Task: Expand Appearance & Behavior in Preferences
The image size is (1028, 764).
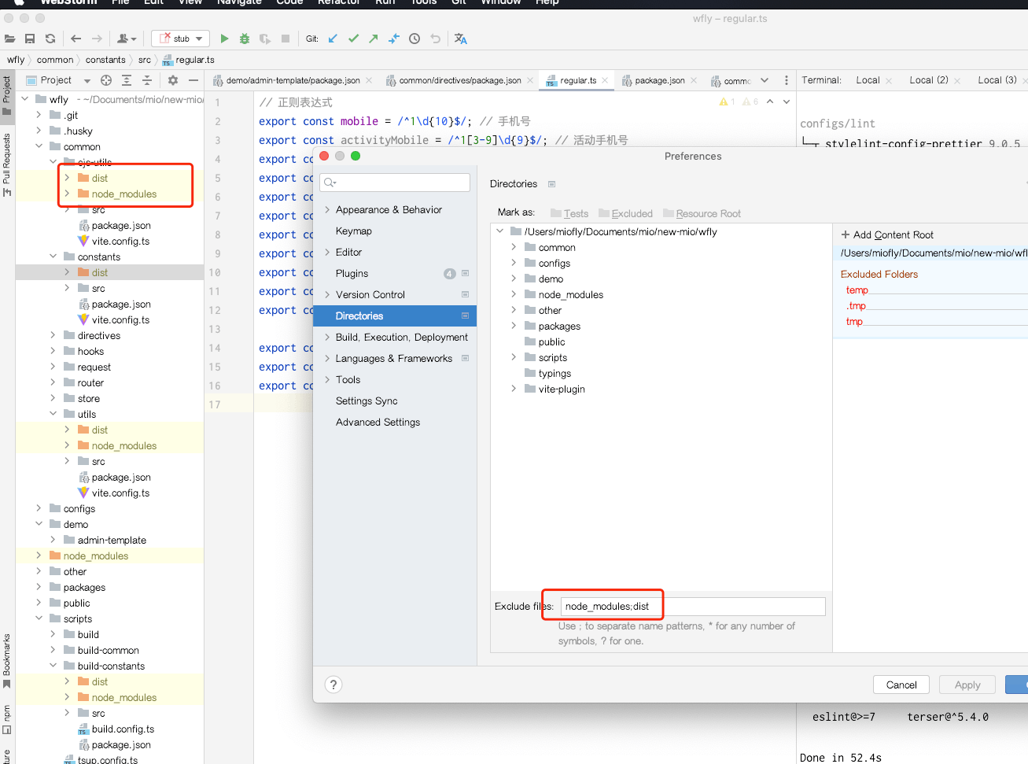Action: point(327,210)
